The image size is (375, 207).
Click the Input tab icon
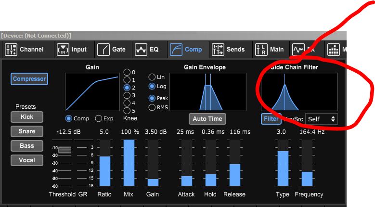point(63,50)
